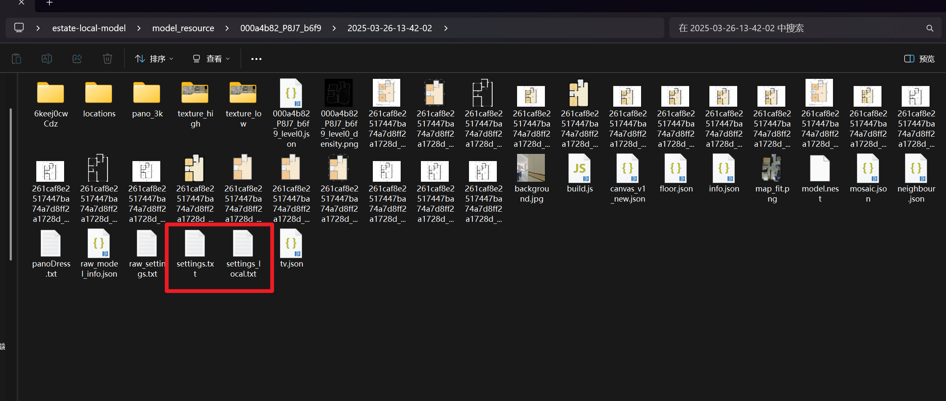Screen dimensions: 946x401
Task: Select the build.js file
Action: coord(580,174)
